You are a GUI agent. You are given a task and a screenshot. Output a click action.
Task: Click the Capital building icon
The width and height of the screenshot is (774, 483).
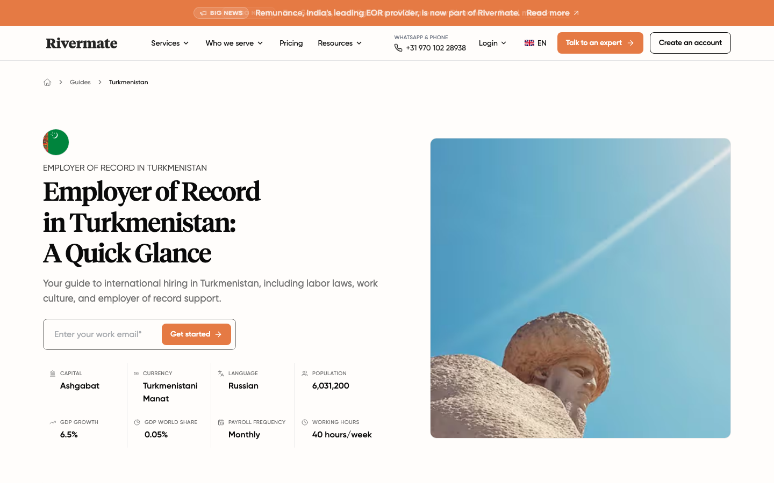point(53,374)
